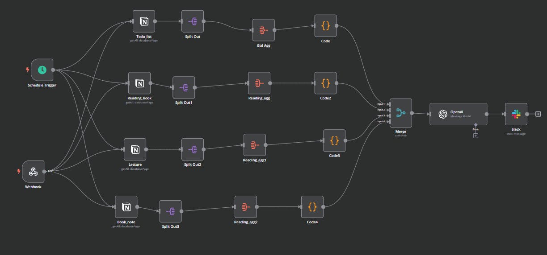
Task: Select the Split Out node
Action: tap(193, 21)
